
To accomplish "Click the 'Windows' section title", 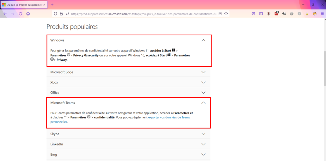I will click(x=57, y=40).
